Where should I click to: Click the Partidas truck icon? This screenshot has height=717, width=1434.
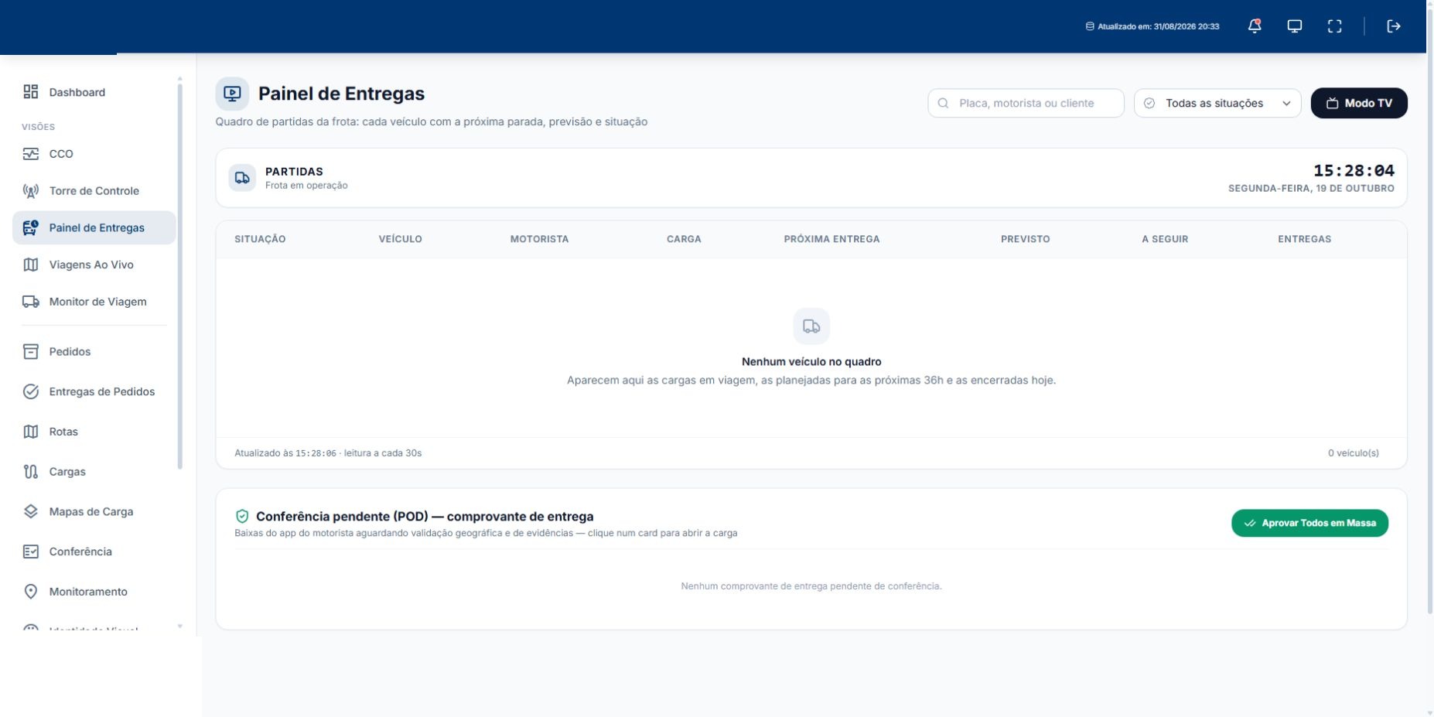pyautogui.click(x=242, y=178)
